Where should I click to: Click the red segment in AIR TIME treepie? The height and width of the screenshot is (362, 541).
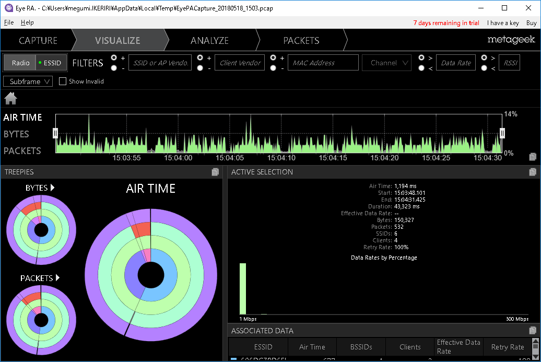click(142, 229)
